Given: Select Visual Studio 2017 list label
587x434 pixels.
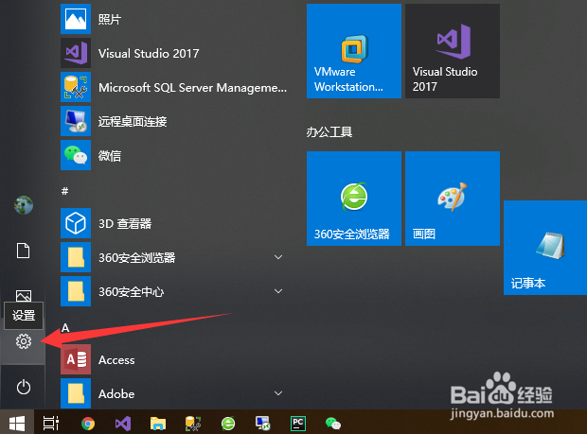Looking at the screenshot, I should coord(149,54).
